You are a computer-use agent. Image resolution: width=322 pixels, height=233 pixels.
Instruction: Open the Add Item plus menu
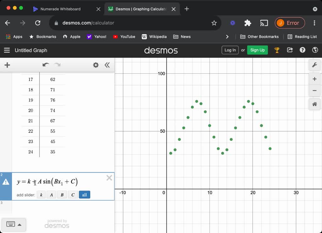tap(7, 65)
